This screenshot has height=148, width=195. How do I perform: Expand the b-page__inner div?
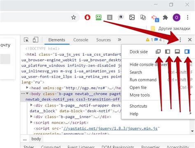click(31, 116)
